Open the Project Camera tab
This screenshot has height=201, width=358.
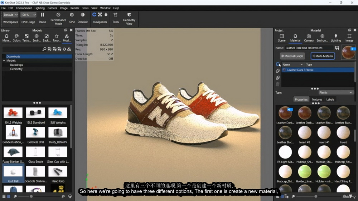pos(309,38)
